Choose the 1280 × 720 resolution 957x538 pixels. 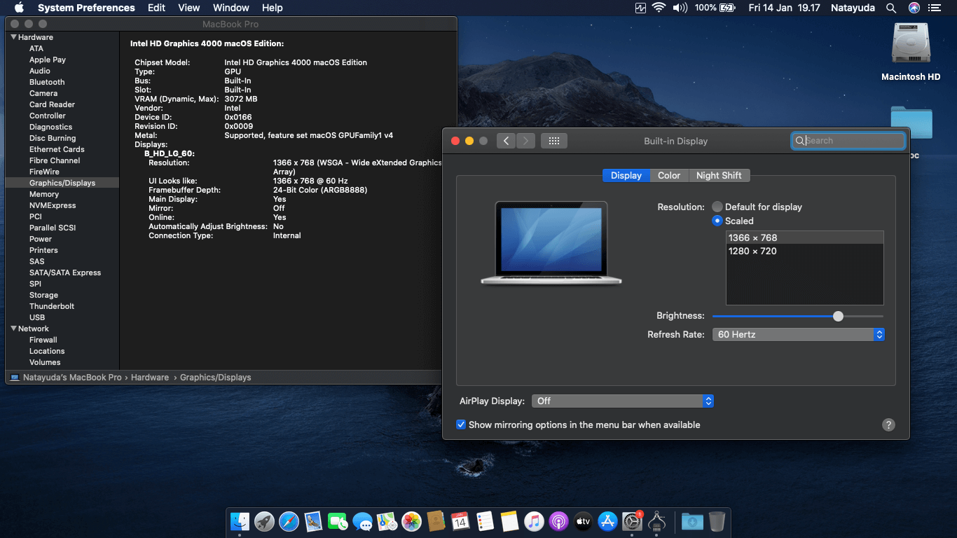[752, 251]
